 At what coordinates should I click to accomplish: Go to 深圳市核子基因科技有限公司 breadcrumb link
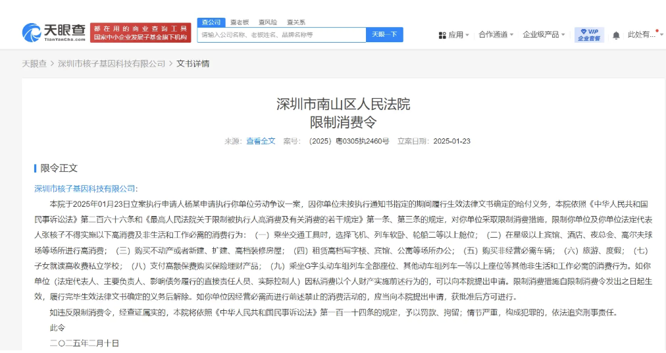pyautogui.click(x=111, y=64)
